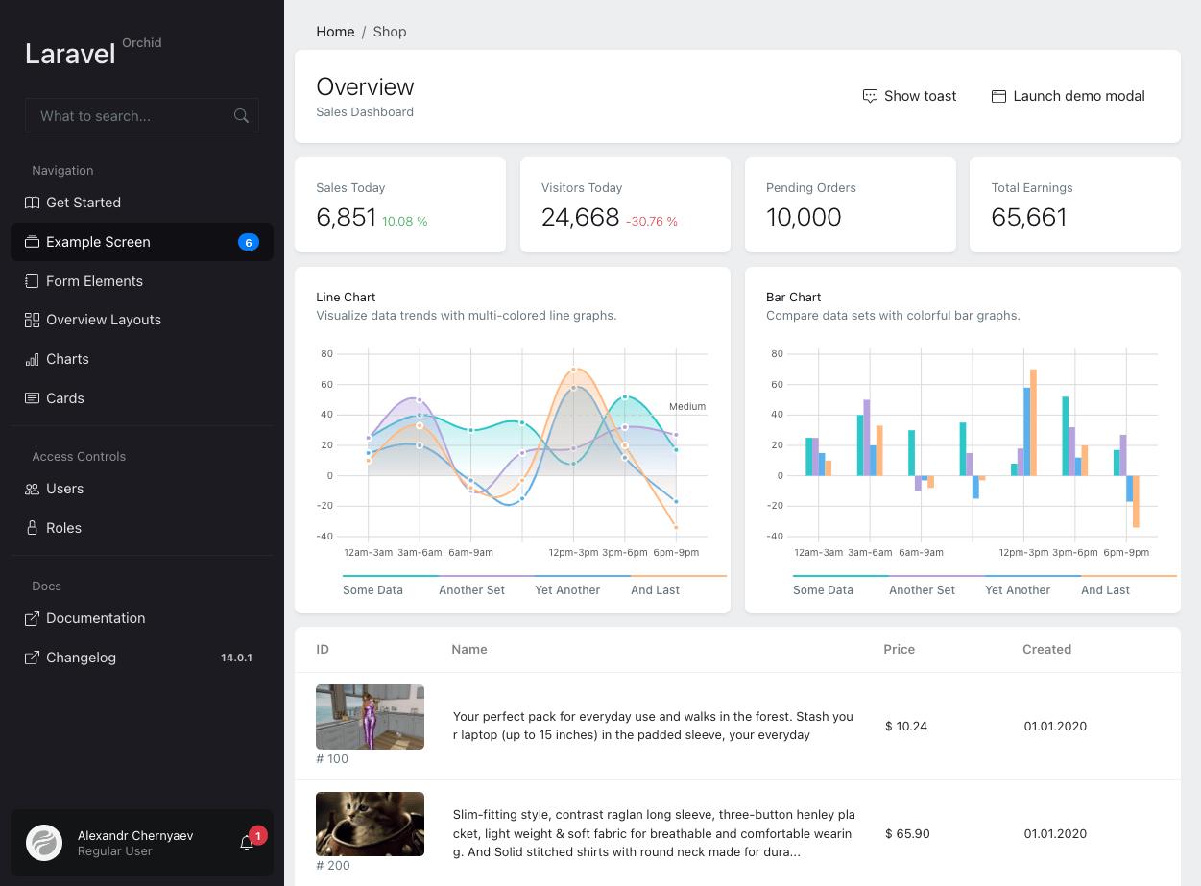
Task: Open Form Elements in the sidebar
Action: [x=94, y=281]
